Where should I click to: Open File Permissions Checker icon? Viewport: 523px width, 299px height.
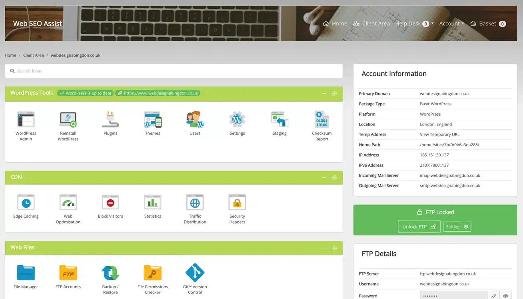pos(153,273)
